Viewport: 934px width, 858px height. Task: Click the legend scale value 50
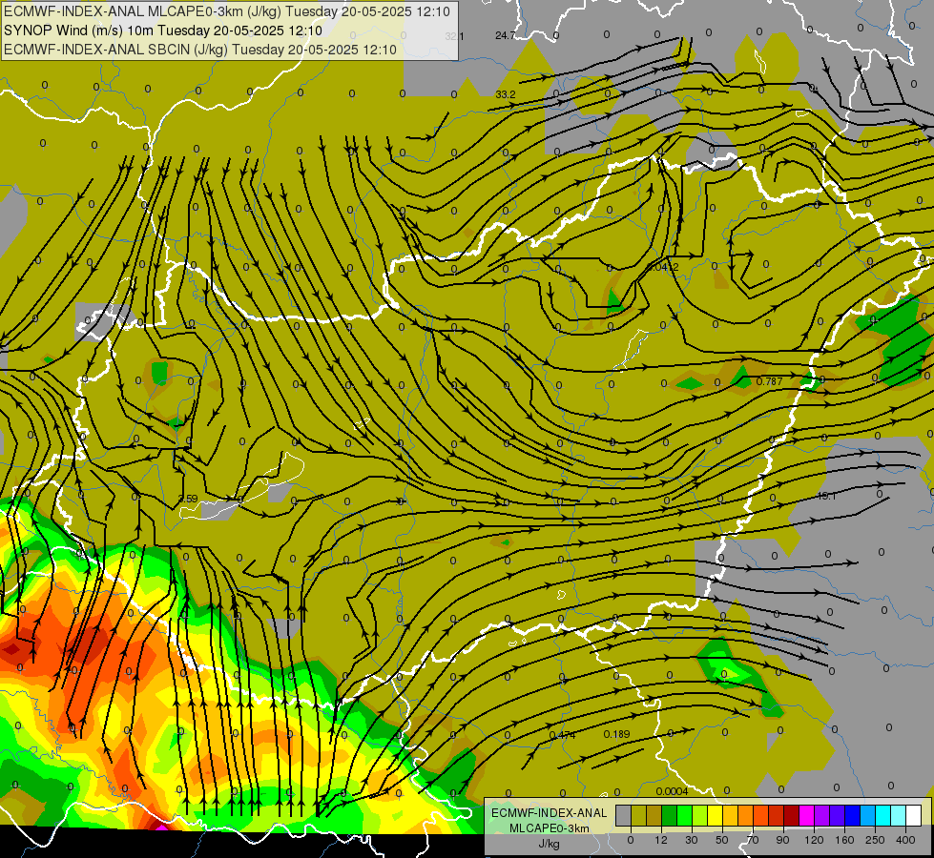coord(722,840)
